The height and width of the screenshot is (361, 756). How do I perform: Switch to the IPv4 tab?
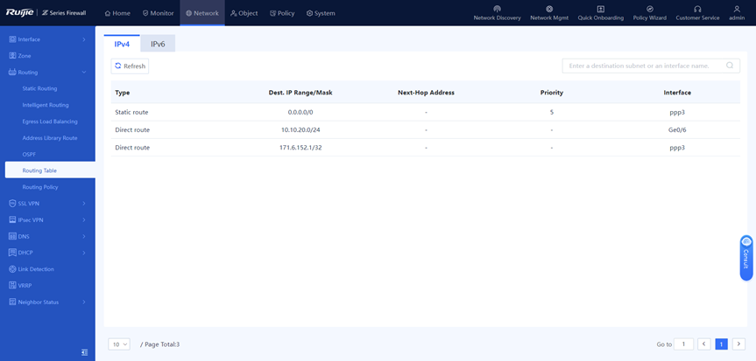pyautogui.click(x=122, y=44)
